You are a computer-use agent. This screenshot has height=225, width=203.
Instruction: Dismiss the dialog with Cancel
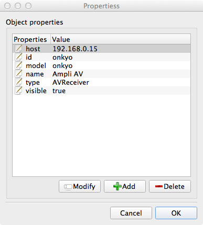click(131, 213)
